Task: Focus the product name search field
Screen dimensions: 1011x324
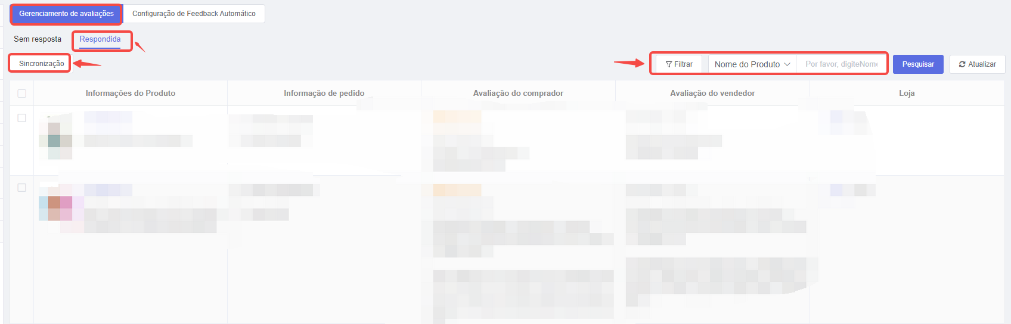Action: click(841, 64)
